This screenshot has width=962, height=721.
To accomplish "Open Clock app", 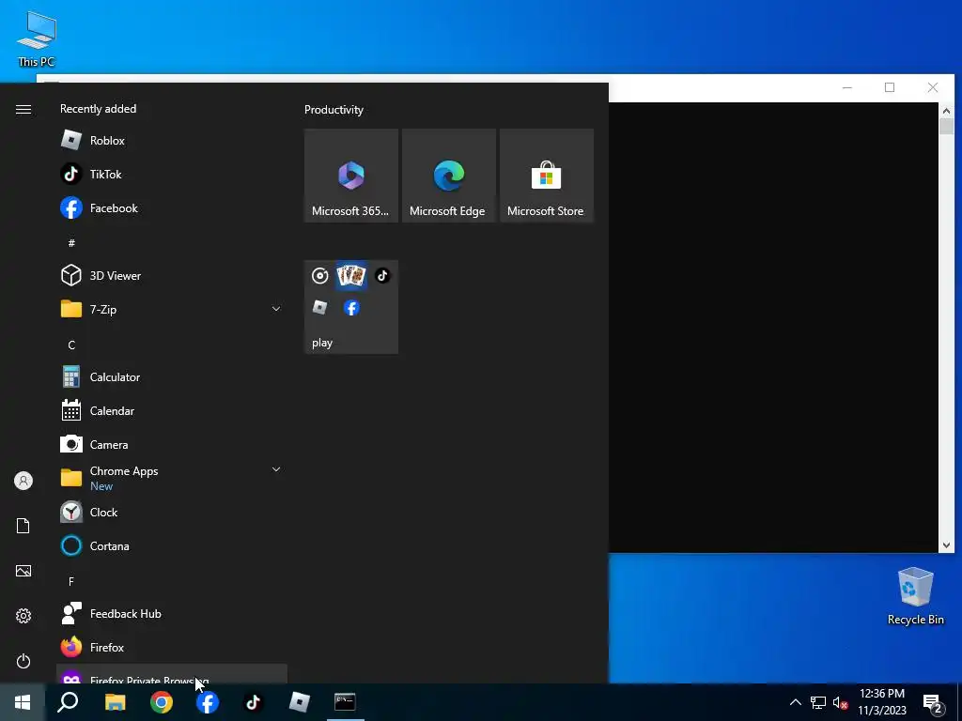I will pyautogui.click(x=172, y=512).
